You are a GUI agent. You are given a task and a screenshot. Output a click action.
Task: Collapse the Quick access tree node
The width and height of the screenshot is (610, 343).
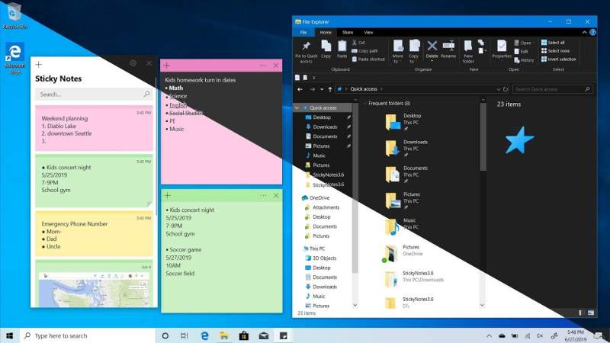(297, 107)
